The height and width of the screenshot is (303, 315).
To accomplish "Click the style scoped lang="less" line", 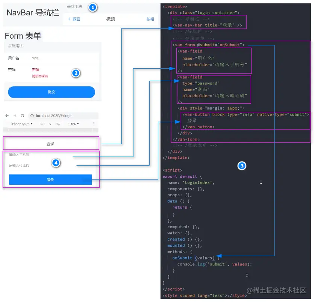I will [x=205, y=295].
